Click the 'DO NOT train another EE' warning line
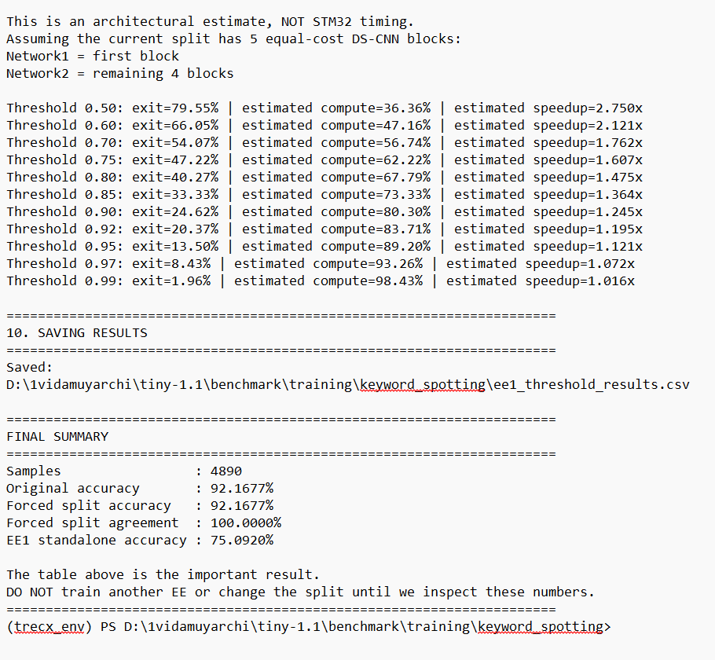Screen dimensions: 715x660 point(300,592)
